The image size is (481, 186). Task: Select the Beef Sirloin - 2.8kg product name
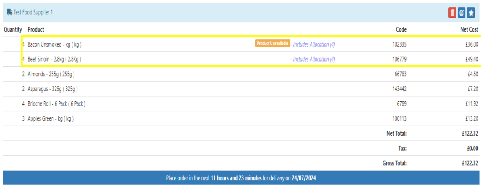pyautogui.click(x=54, y=59)
